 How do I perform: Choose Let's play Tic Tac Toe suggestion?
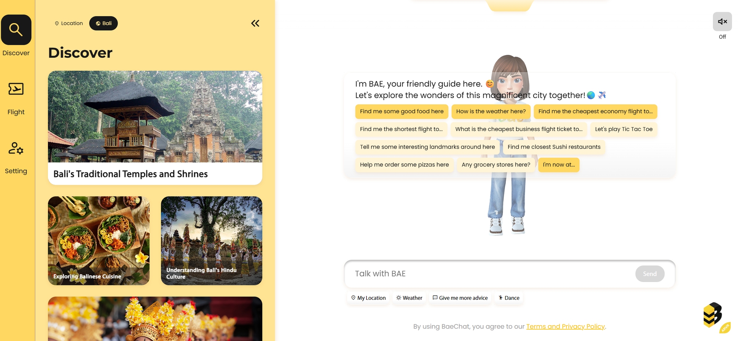point(624,129)
